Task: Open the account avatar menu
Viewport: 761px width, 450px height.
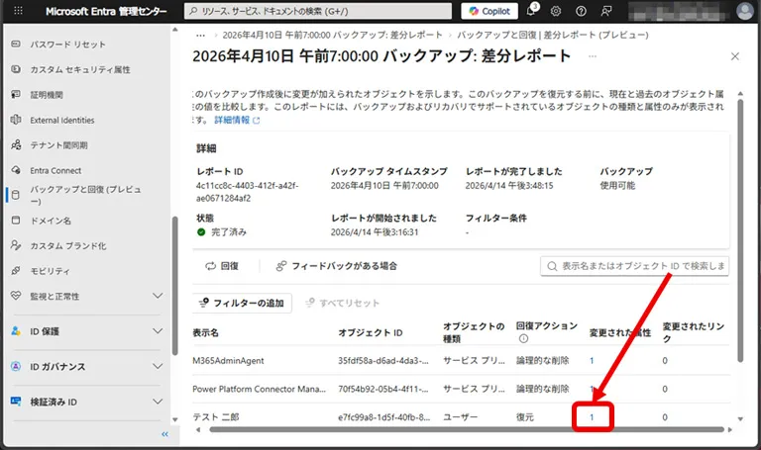Action: [744, 11]
